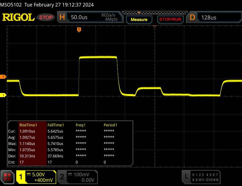Toggle channel 1 yellow number tab
This screenshot has width=242, height=186.
coord(21,177)
